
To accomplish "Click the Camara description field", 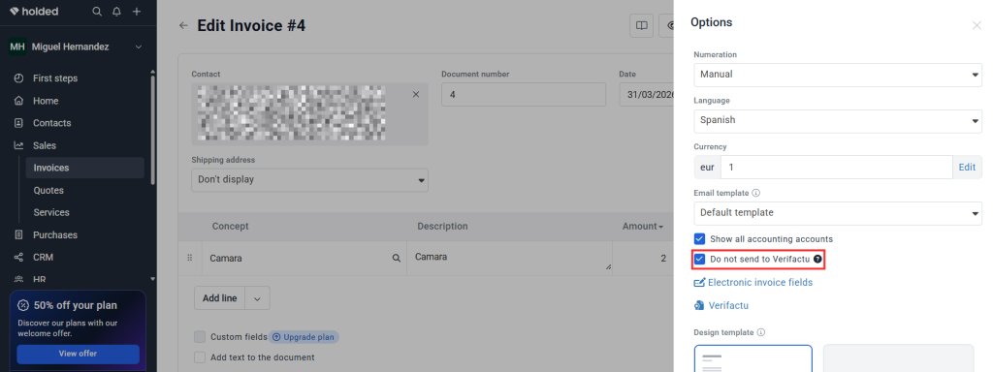I will coord(510,258).
